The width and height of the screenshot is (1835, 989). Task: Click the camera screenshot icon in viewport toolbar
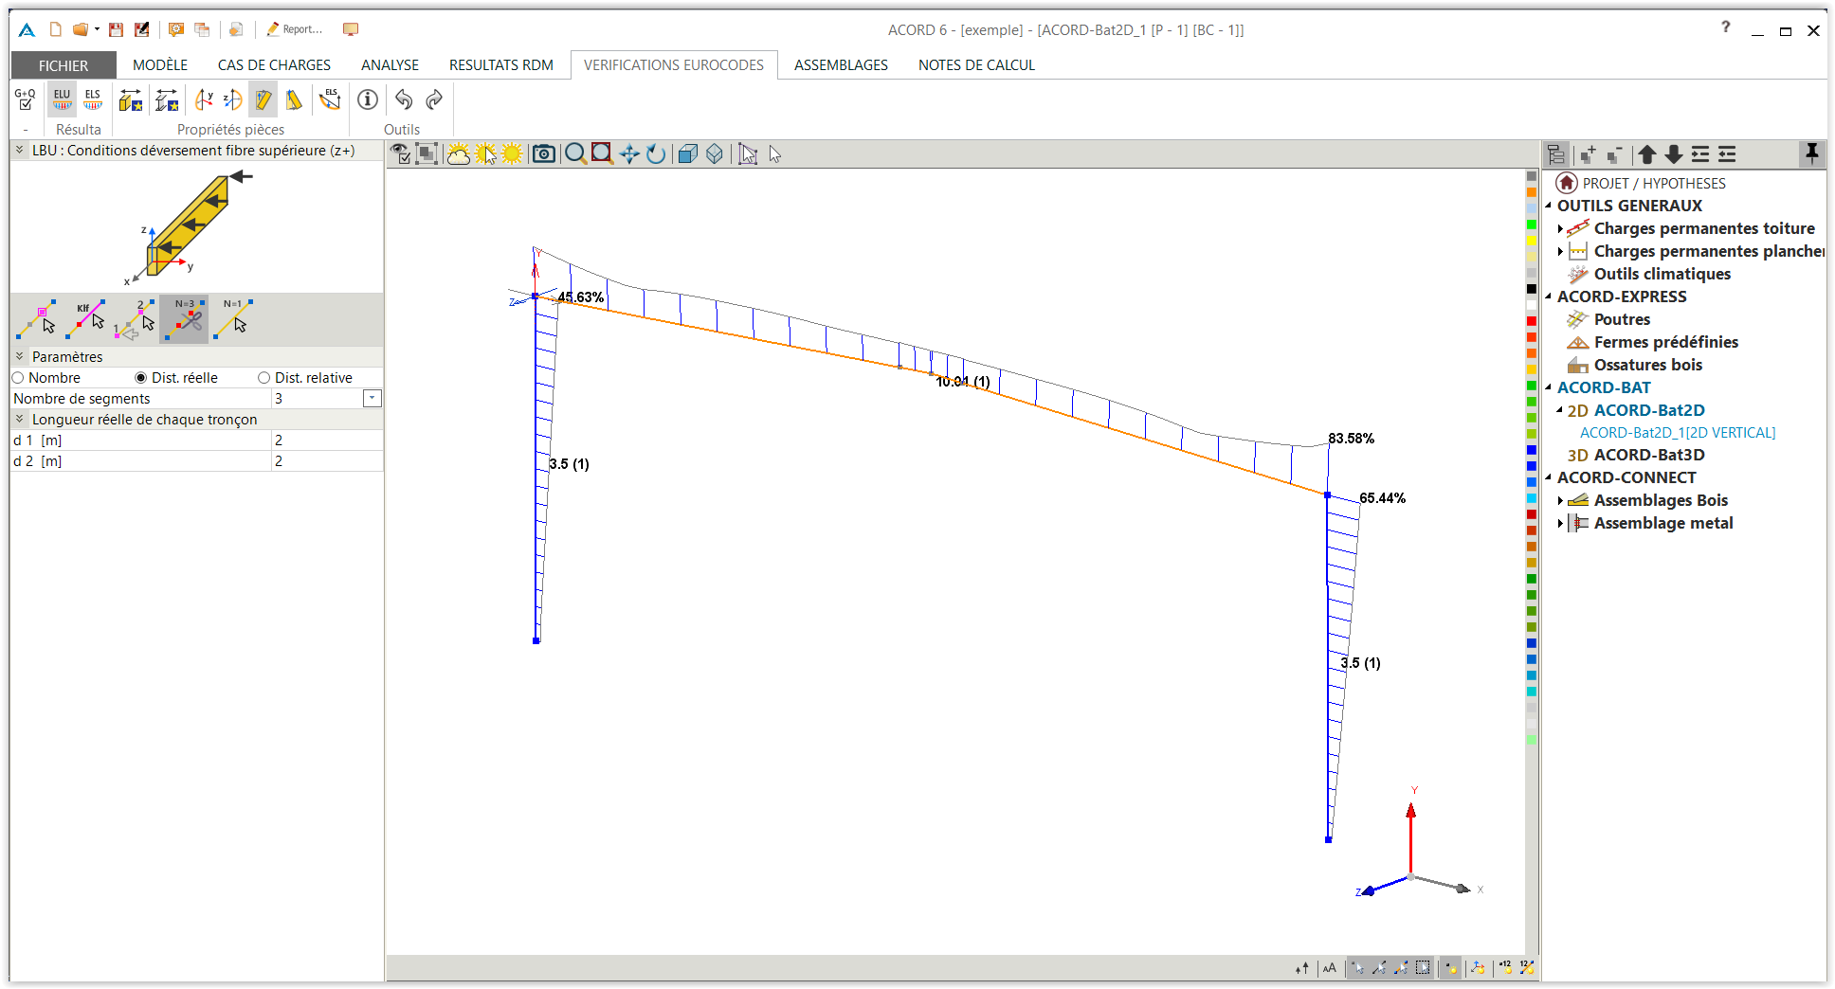tap(543, 153)
